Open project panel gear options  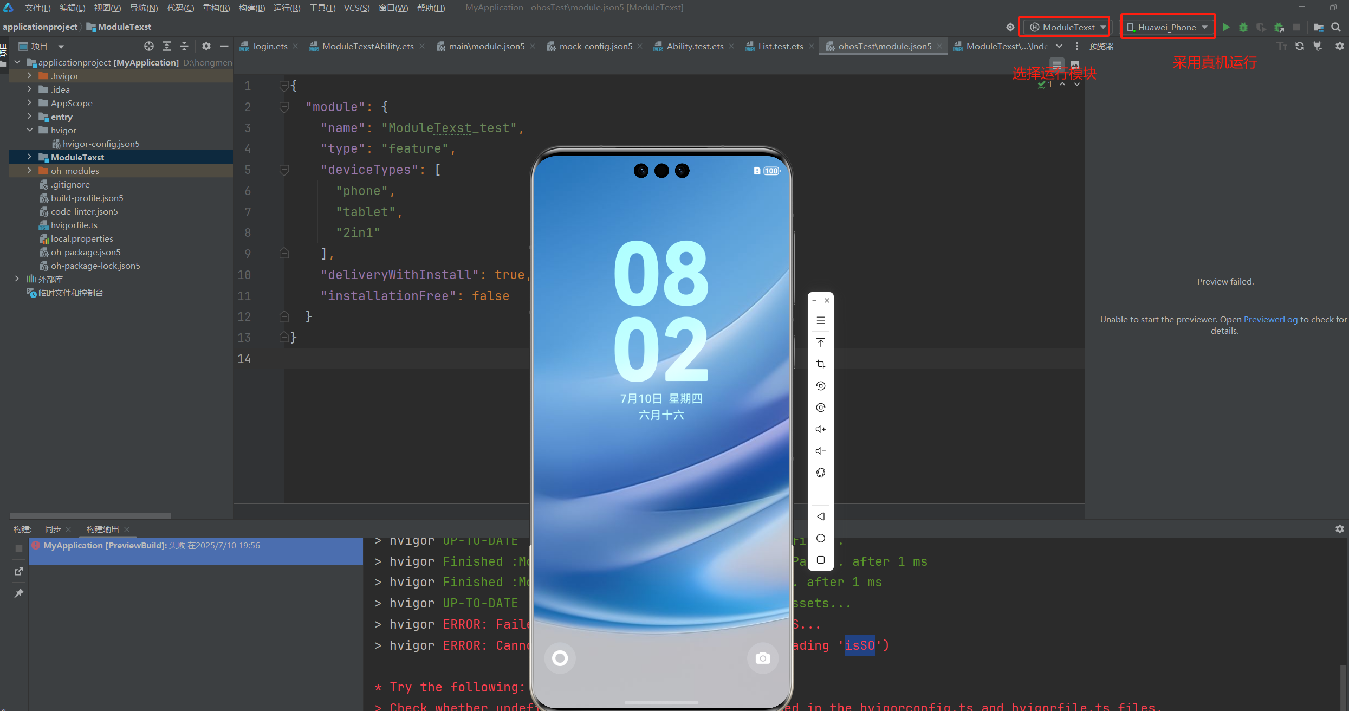coord(206,46)
